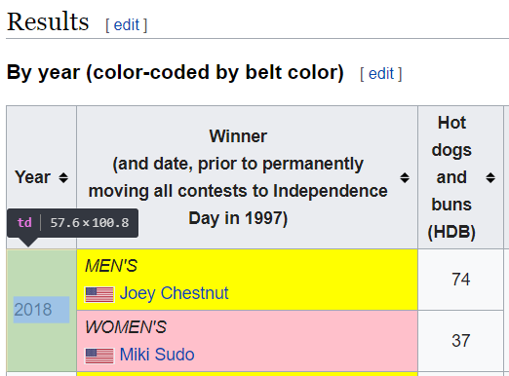The width and height of the screenshot is (509, 376).
Task: Edit the By year section
Action: coord(381,74)
